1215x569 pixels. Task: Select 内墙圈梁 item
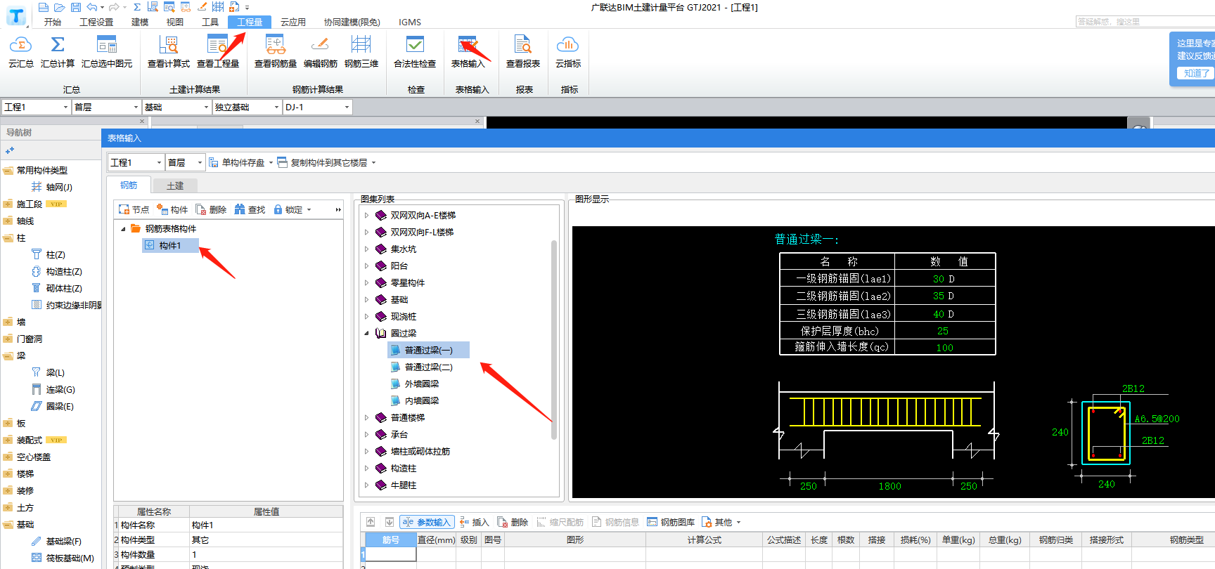click(x=421, y=400)
